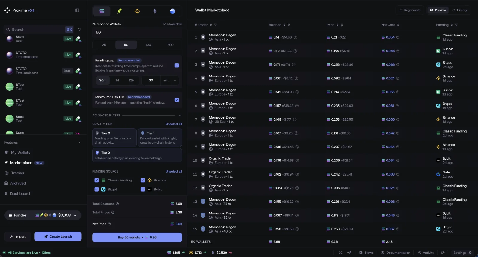
Task: Sort by the Trader column
Action: point(211,25)
